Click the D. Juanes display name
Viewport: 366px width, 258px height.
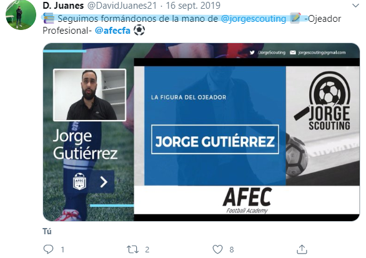coord(63,6)
